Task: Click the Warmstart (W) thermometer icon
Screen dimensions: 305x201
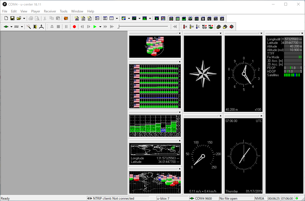Action: click(191, 27)
